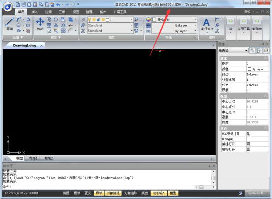Toggle Dynamic Input (动态输入) button

tap(159, 193)
